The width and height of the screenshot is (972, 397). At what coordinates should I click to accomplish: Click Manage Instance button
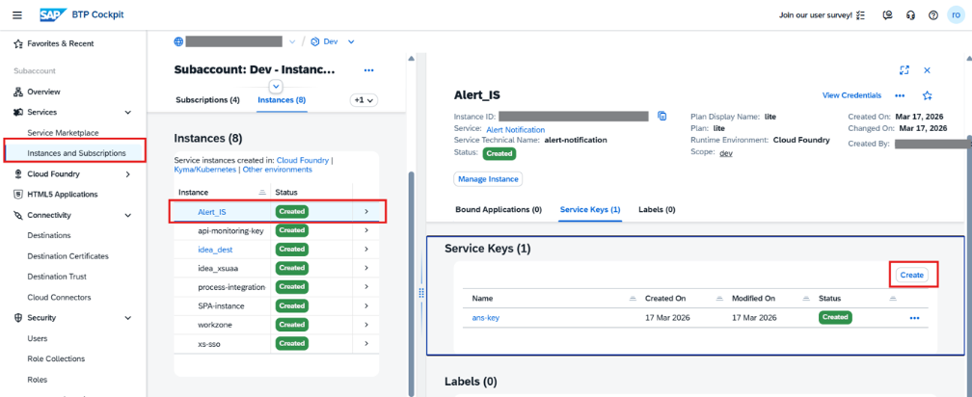click(x=489, y=179)
